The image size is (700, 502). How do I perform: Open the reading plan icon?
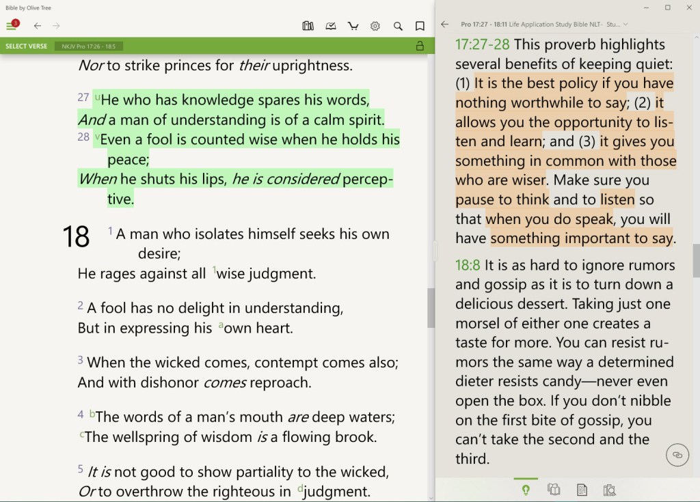(331, 26)
